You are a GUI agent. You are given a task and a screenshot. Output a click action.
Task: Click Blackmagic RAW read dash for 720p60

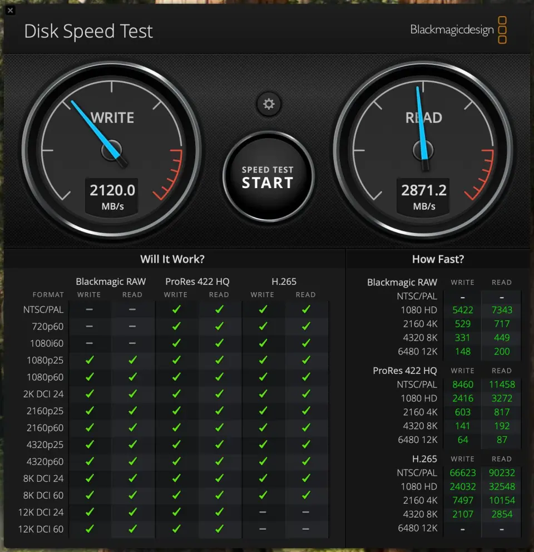(132, 326)
